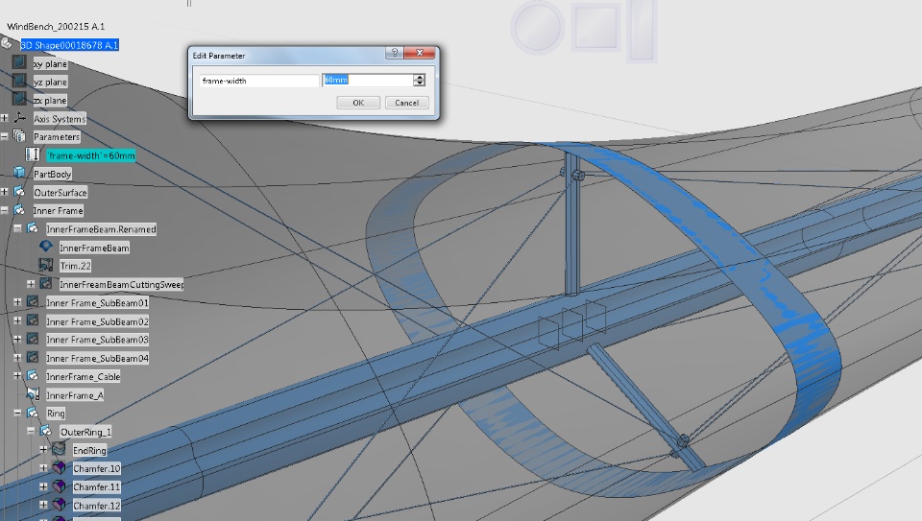
Task: Click the frame-width name field
Action: click(259, 81)
